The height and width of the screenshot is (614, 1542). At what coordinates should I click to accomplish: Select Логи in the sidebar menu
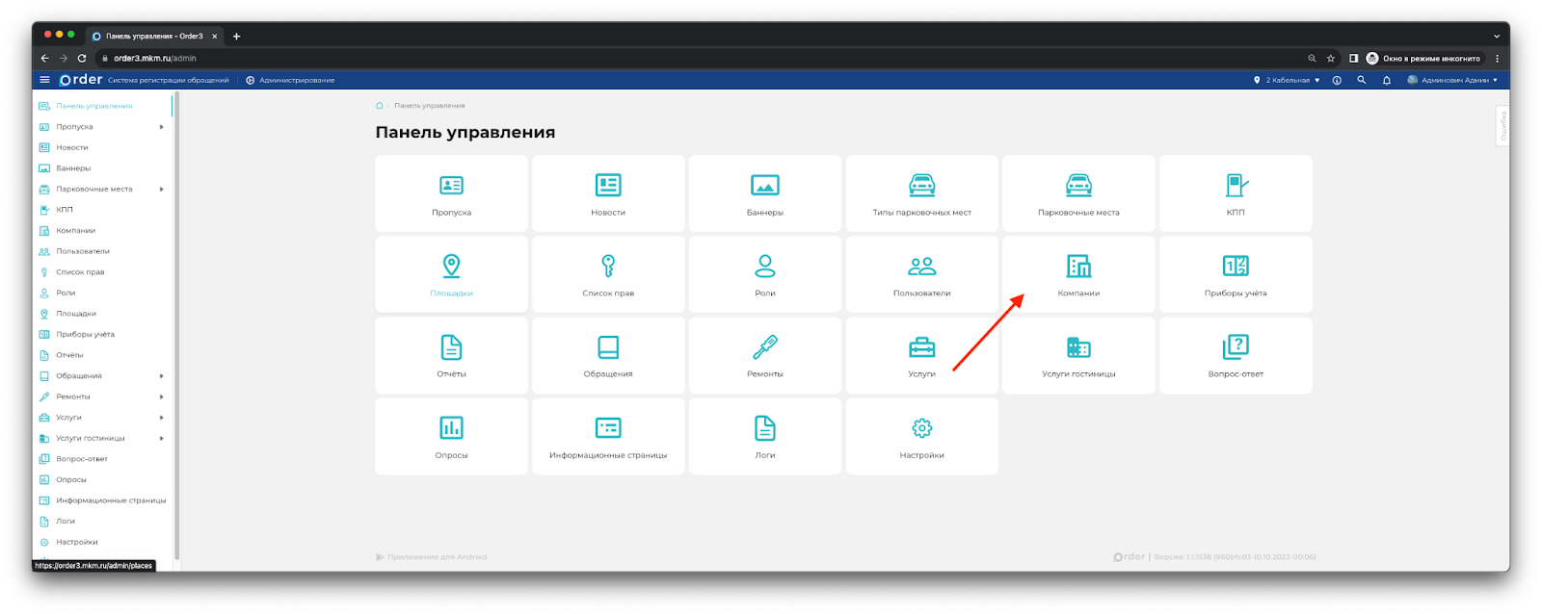[x=66, y=522]
